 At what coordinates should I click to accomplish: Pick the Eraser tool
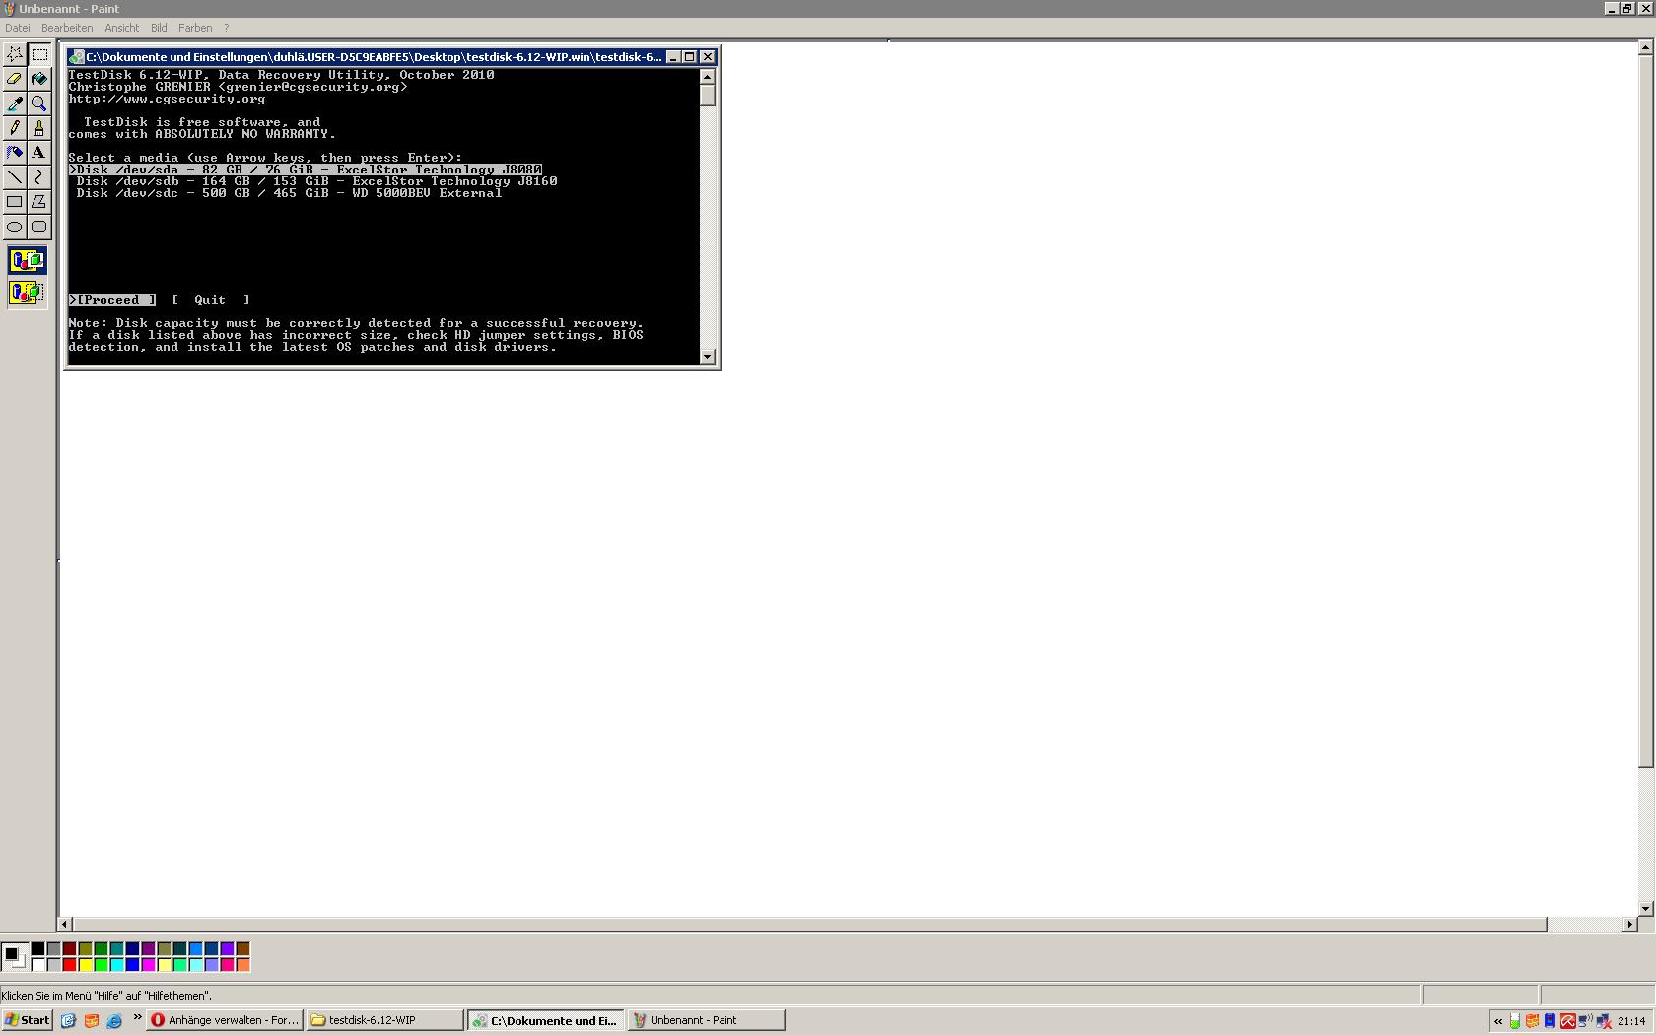click(15, 79)
